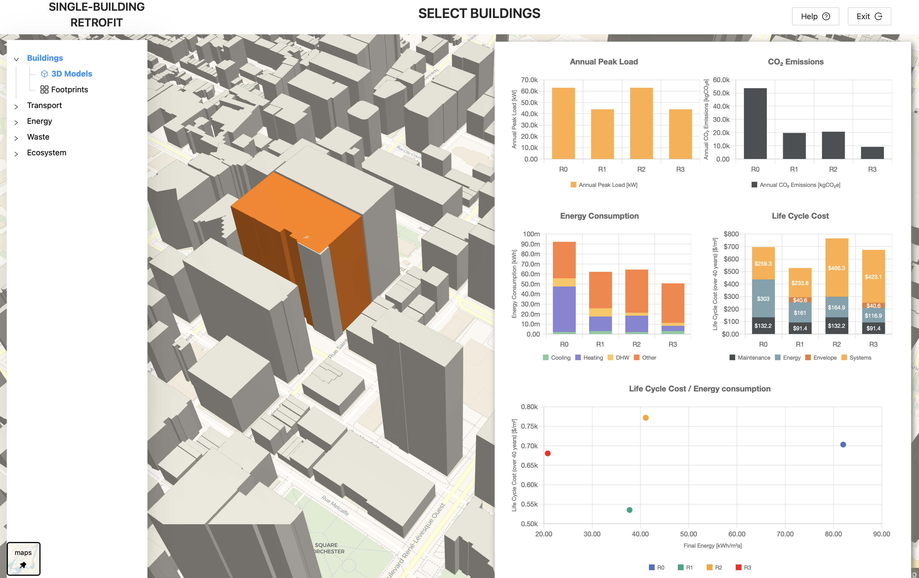919x578 pixels.
Task: Click the $259.3 systems segment in R0 bar
Action: (x=763, y=263)
